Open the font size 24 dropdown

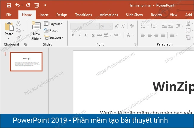click(x=111, y=26)
